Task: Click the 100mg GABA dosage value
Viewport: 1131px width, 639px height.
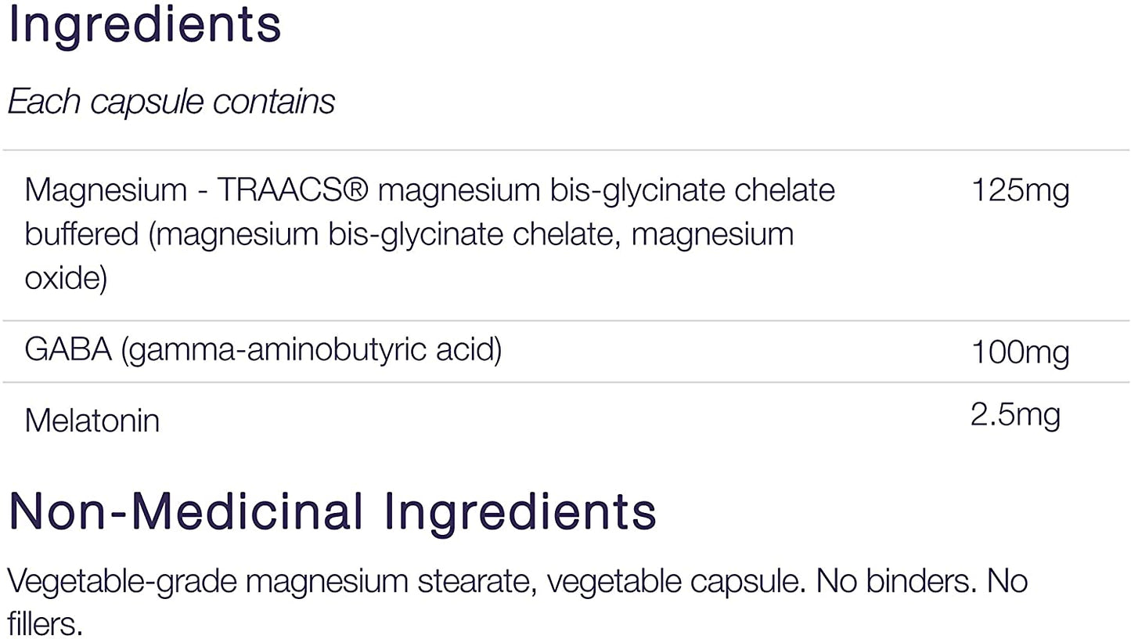Action: point(1020,352)
